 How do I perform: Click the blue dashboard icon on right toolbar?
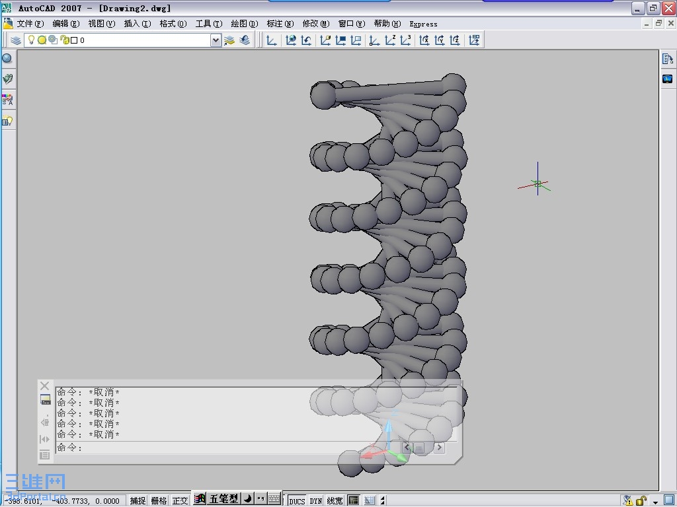668,79
